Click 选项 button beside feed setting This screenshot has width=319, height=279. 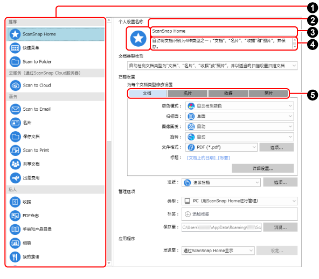(x=280, y=182)
